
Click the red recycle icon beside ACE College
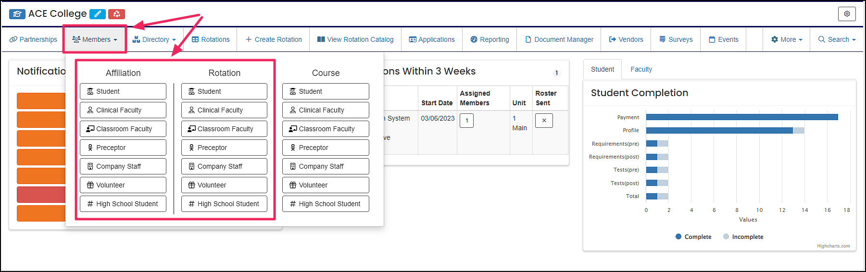(116, 14)
